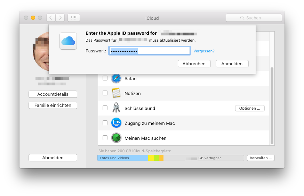Enable the Safari checkbox
304x196 pixels.
[x=105, y=78]
